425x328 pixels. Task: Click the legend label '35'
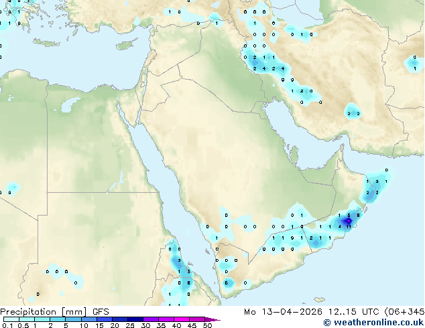point(162,325)
